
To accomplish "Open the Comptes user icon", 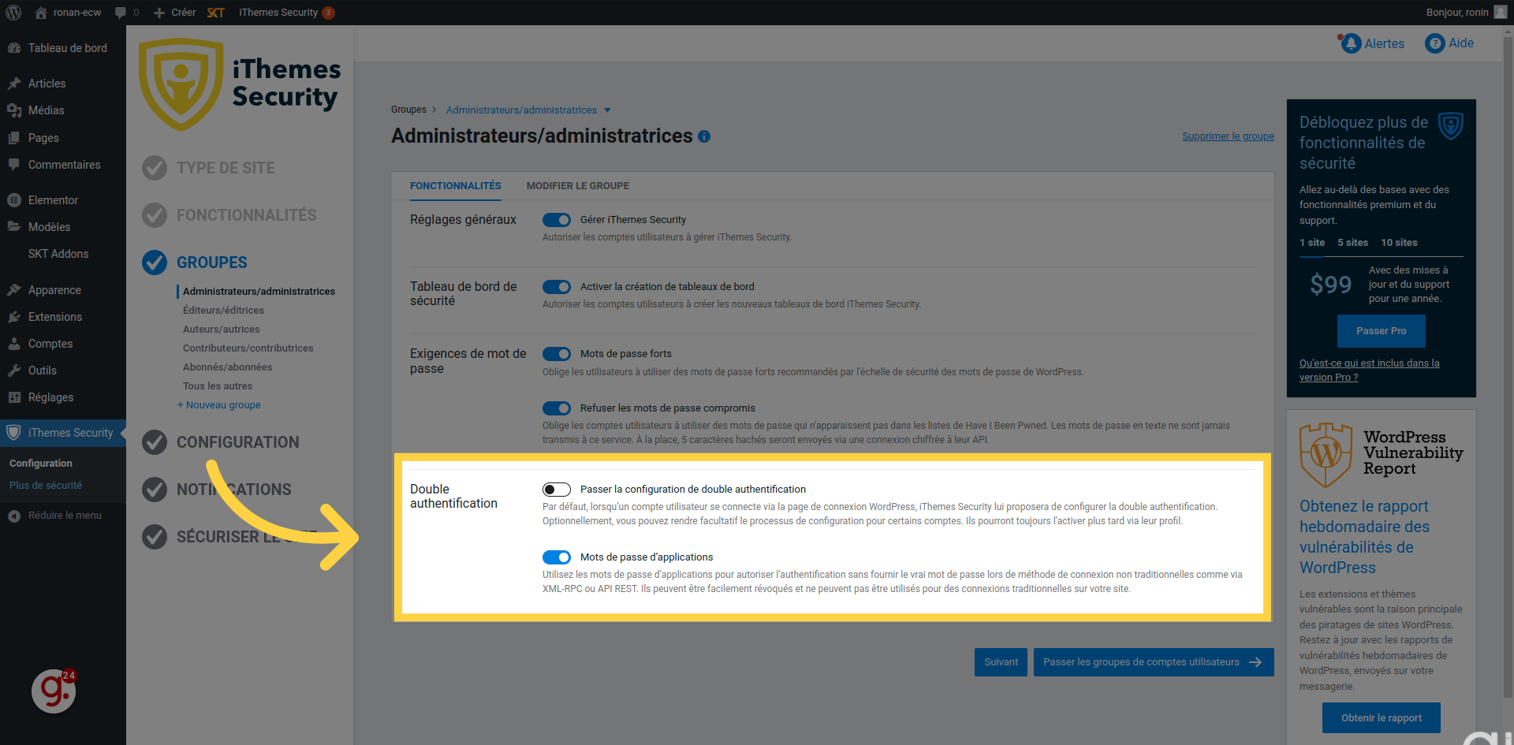I will click(x=14, y=344).
